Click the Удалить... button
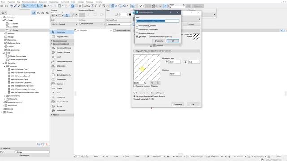Screen dimensions: 287x161 click(191, 25)
